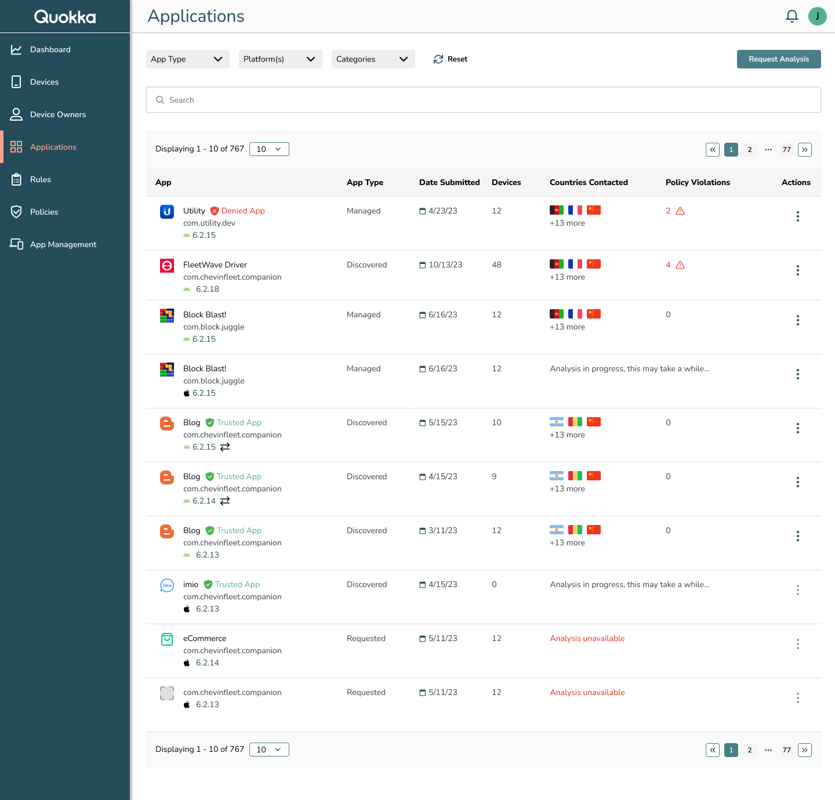Go to page 2 in top pagination
This screenshot has width=835, height=800.
(750, 150)
